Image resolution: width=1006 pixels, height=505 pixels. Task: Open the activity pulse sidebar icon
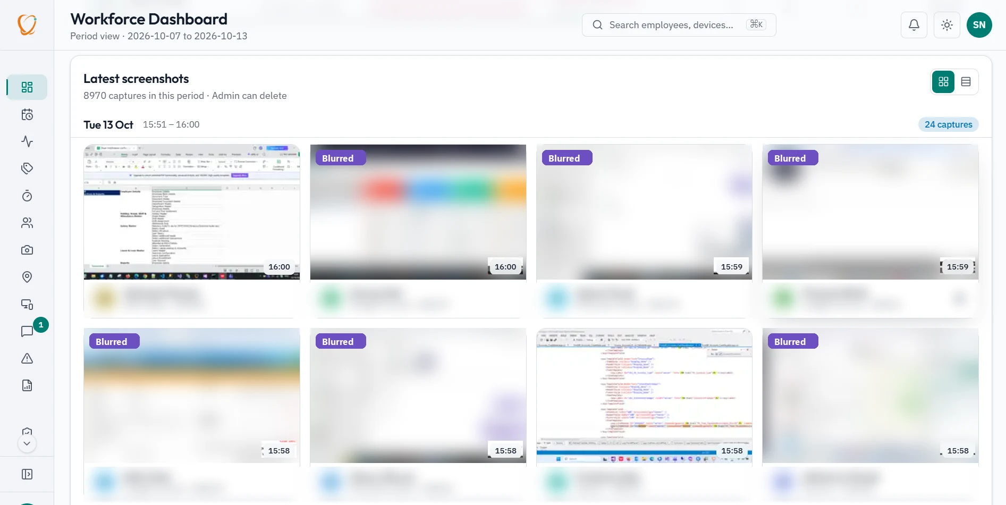tap(27, 141)
